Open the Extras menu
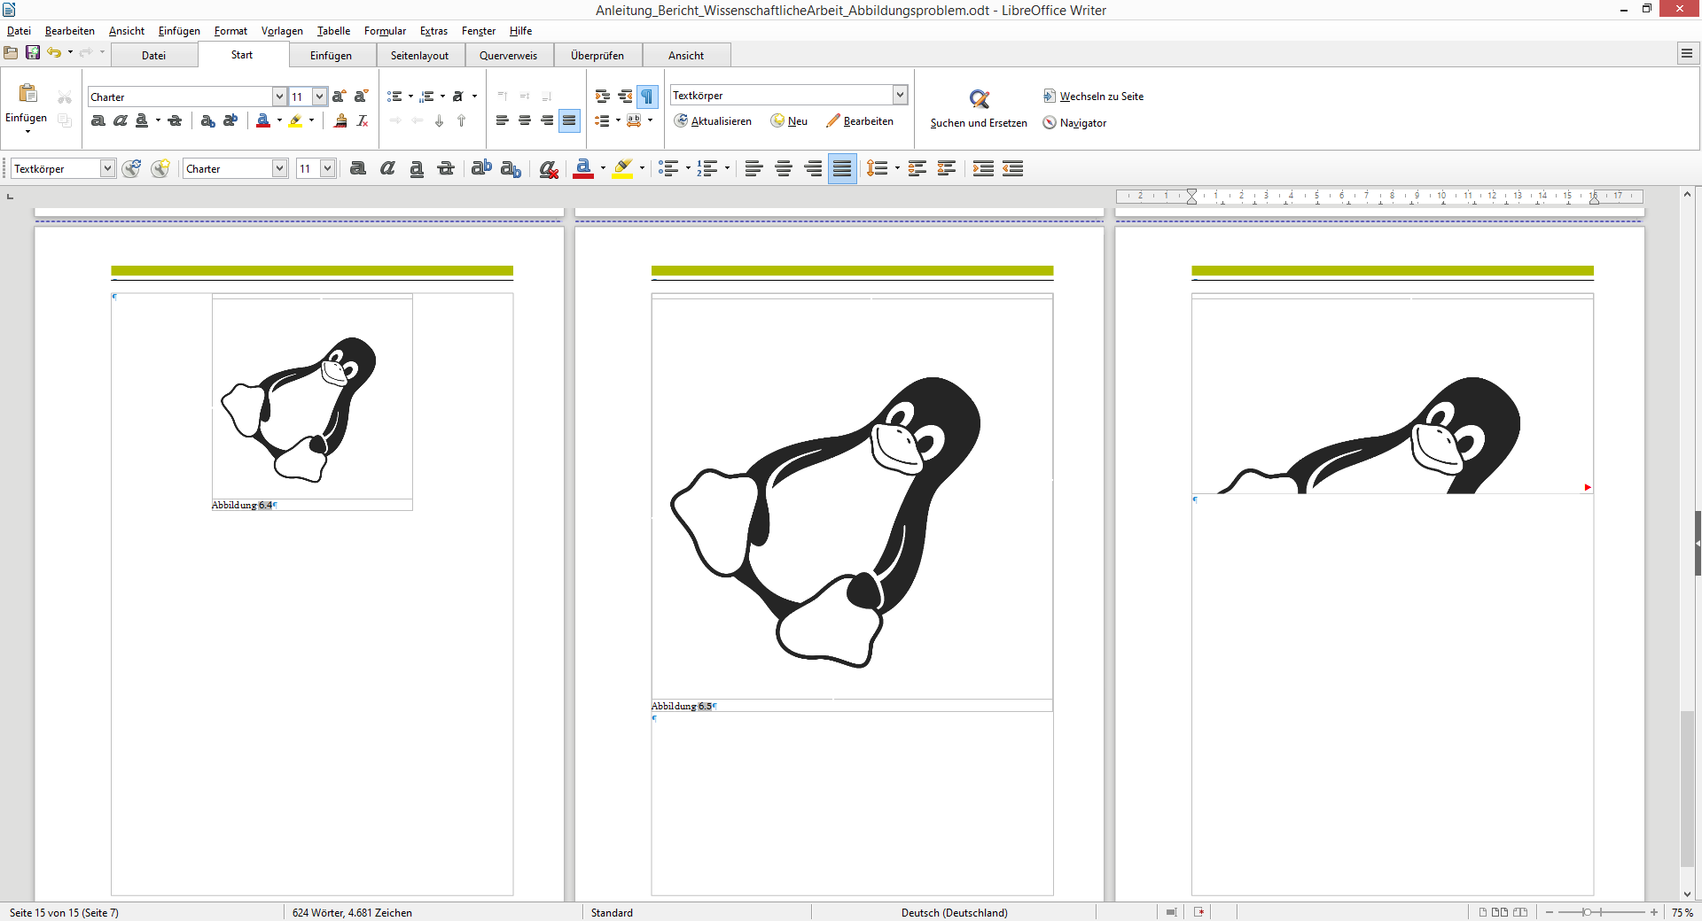Screen dimensions: 1702x921 [433, 31]
